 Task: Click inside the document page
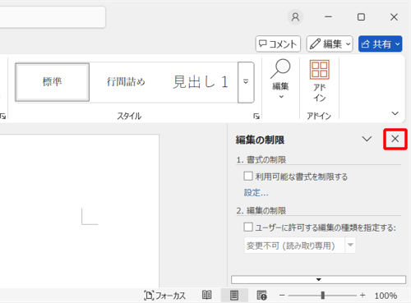point(79,211)
